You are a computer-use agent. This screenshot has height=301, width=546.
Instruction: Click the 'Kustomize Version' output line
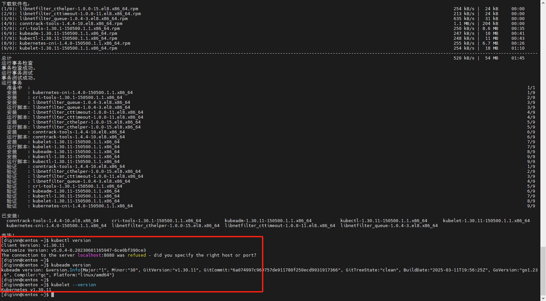73,250
